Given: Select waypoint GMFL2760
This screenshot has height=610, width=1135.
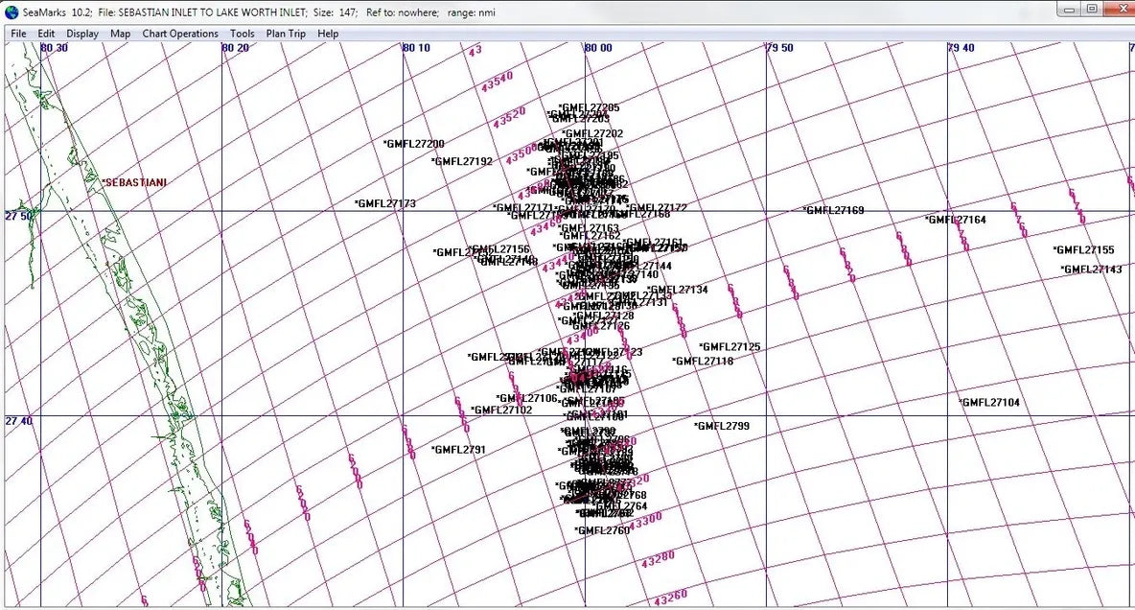Looking at the screenshot, I should [x=602, y=530].
